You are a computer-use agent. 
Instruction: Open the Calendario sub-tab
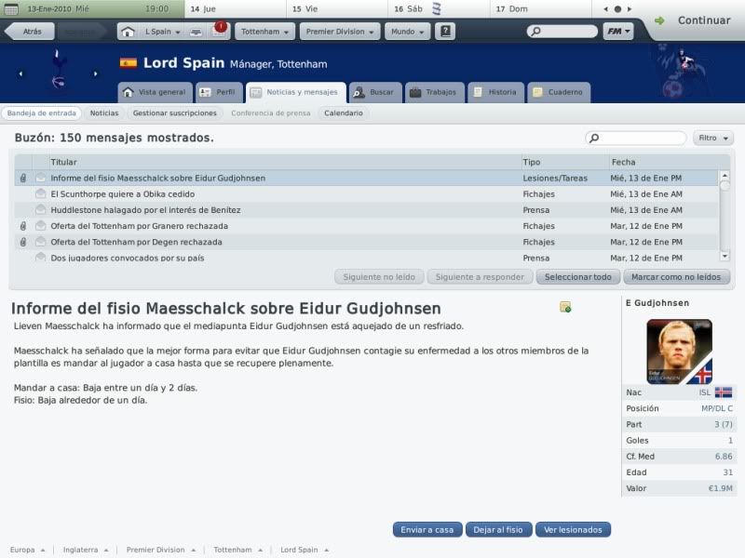coord(343,113)
